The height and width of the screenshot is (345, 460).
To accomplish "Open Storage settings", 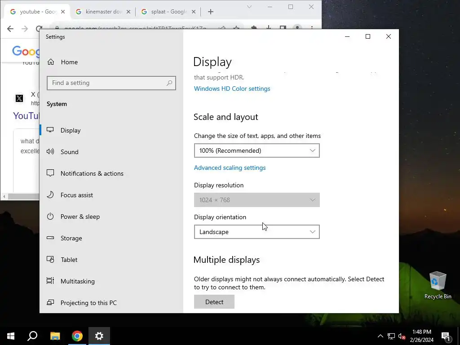I will pyautogui.click(x=71, y=238).
